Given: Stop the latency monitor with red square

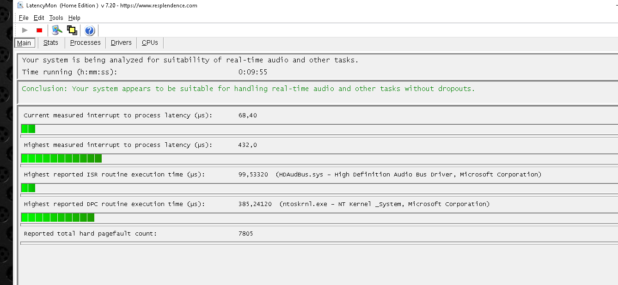Looking at the screenshot, I should [x=39, y=30].
